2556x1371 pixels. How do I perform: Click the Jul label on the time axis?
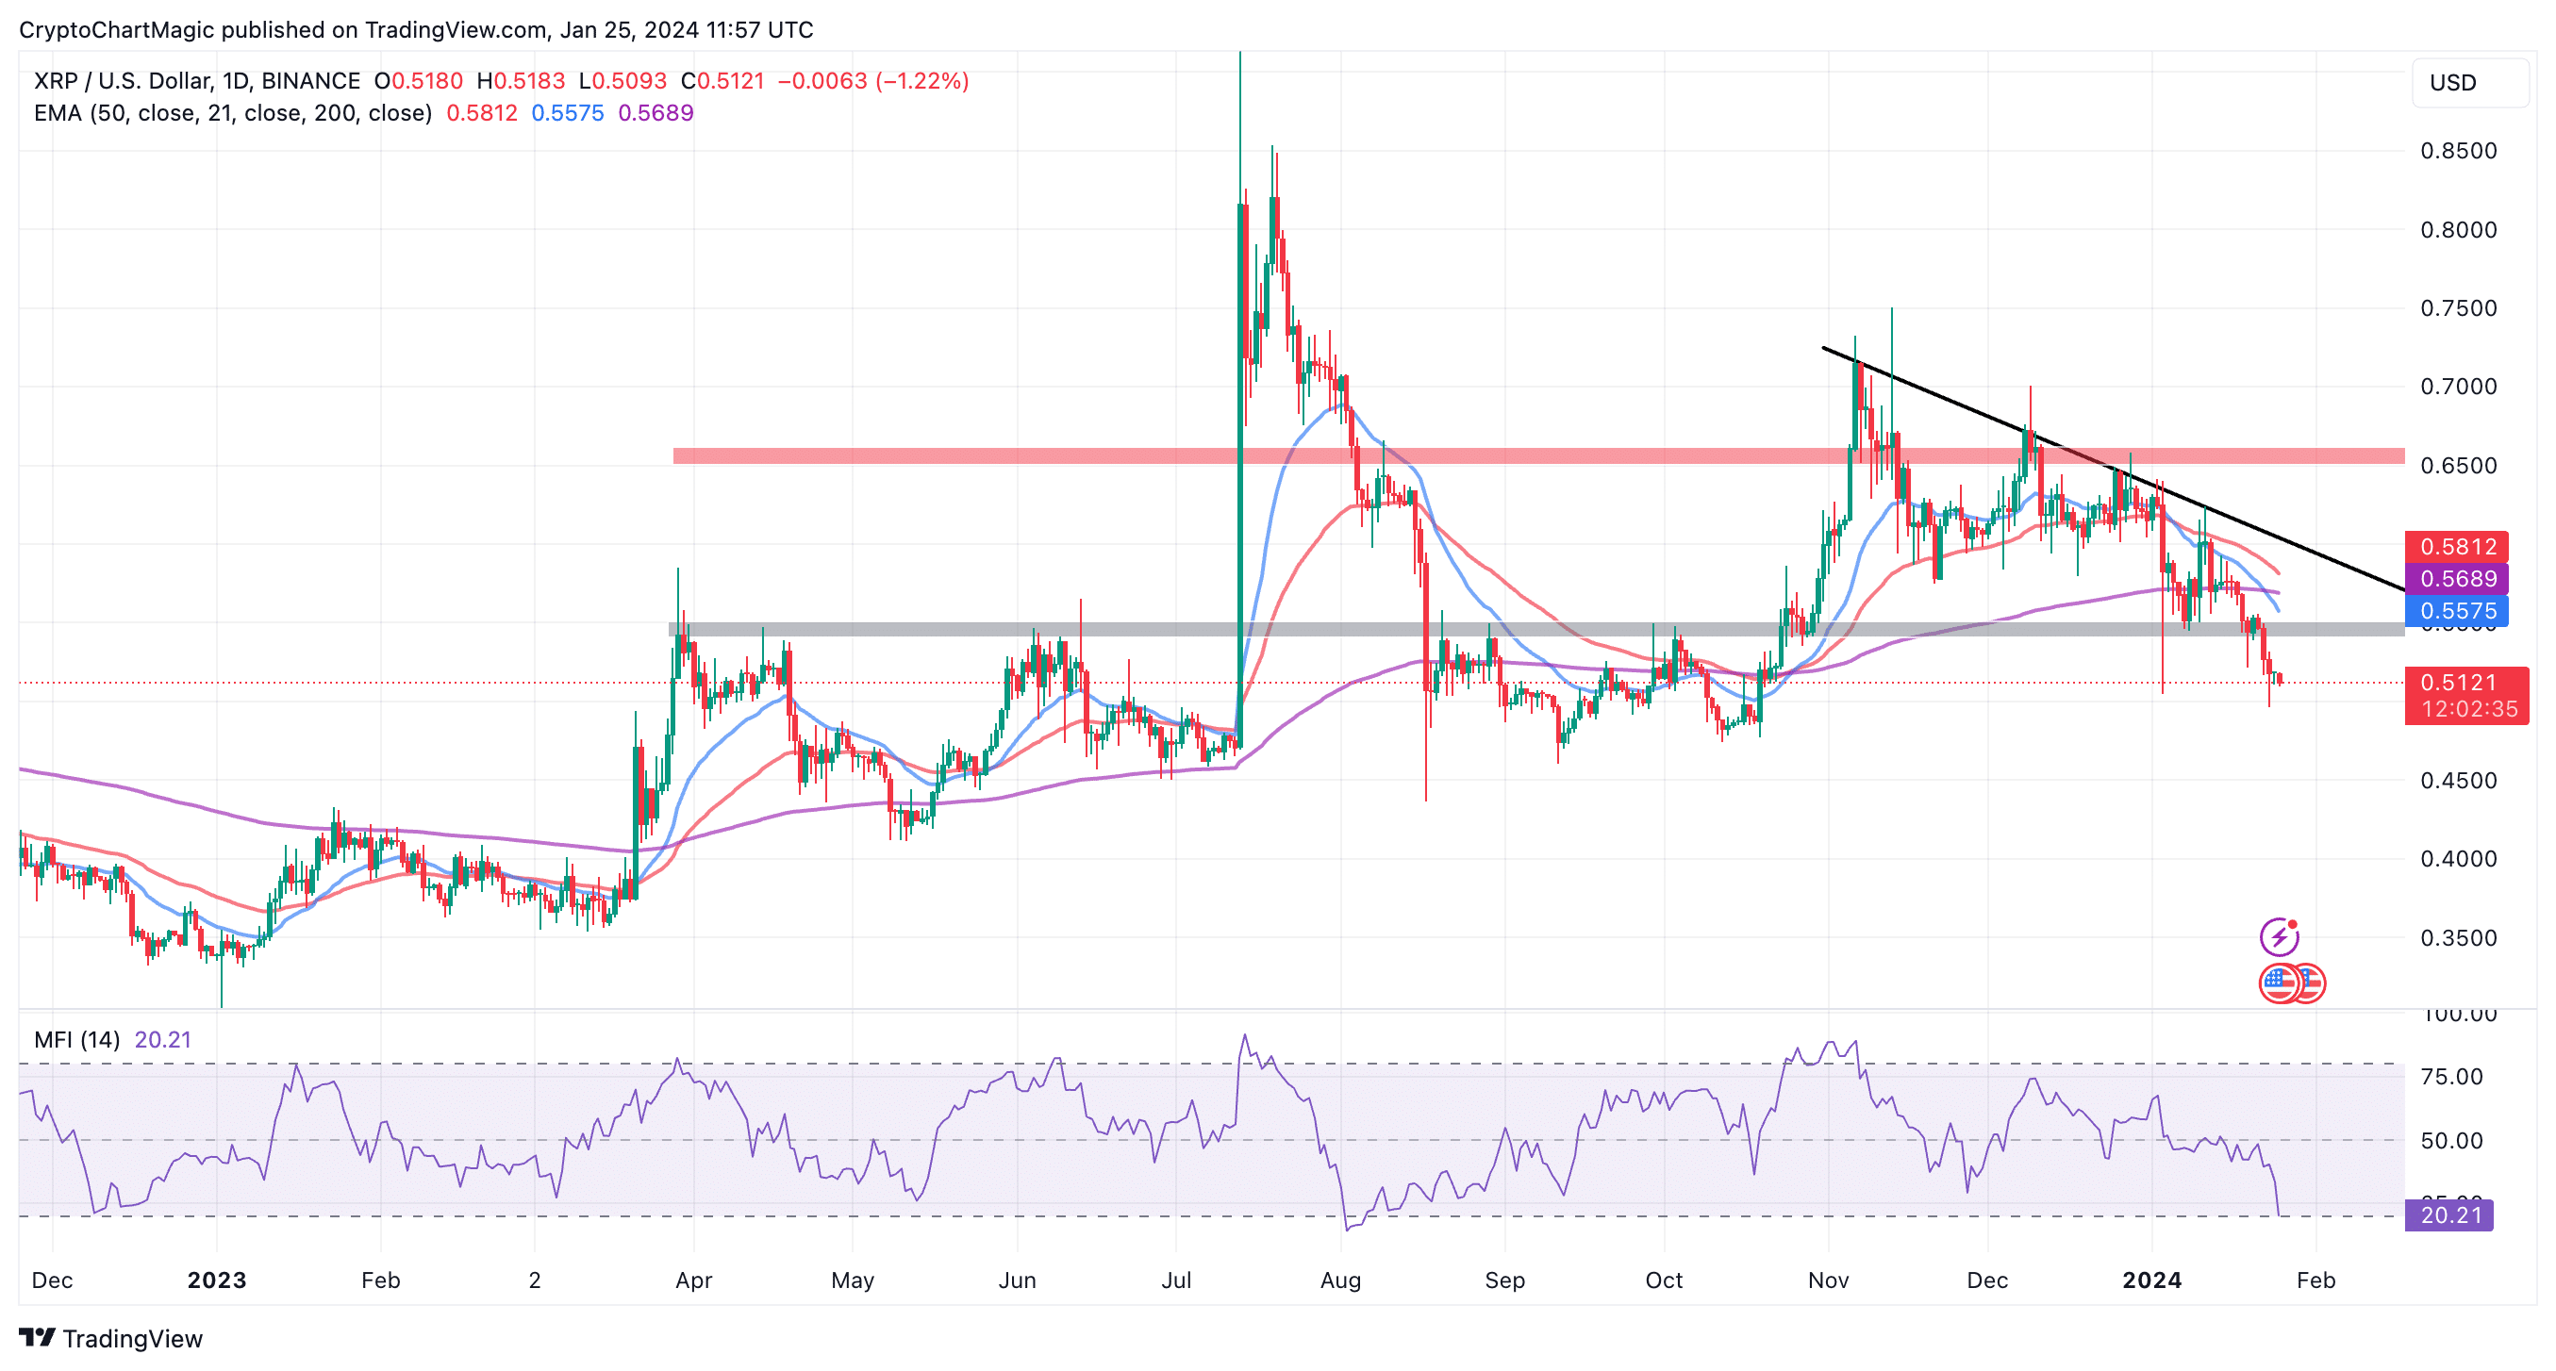[1176, 1280]
